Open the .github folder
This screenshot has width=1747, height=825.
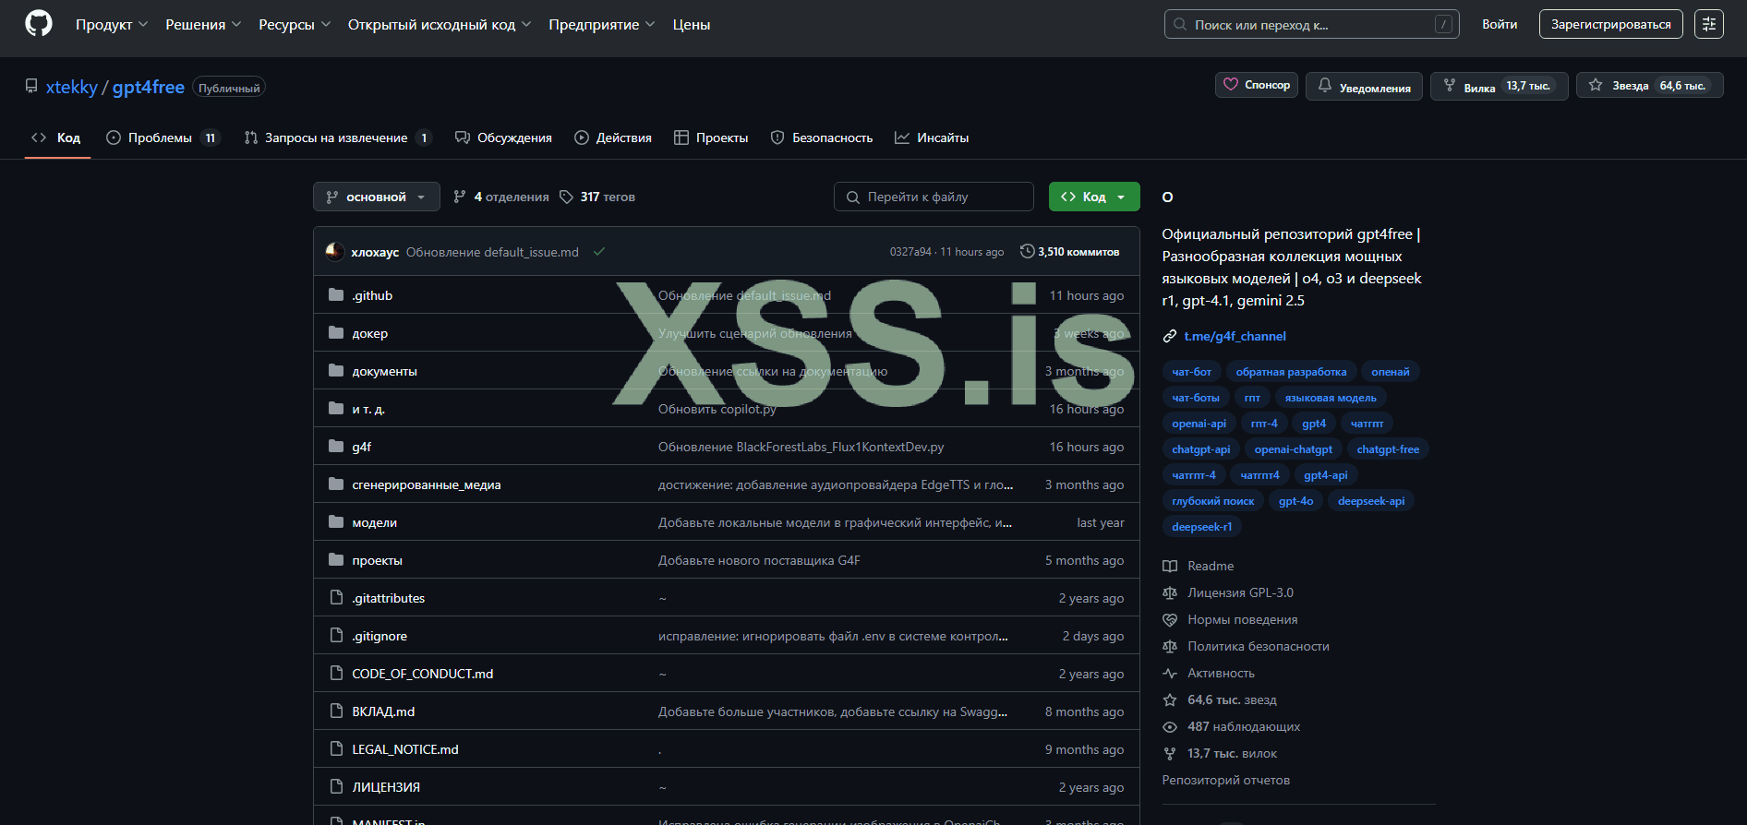click(x=372, y=295)
